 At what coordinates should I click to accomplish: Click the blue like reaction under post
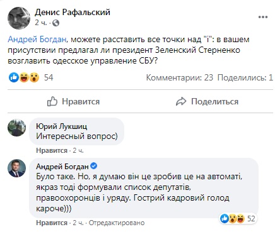click(14, 77)
